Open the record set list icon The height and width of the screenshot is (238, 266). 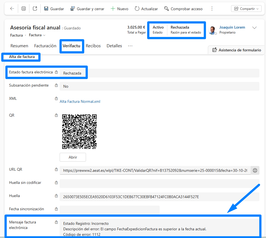(x=24, y=9)
